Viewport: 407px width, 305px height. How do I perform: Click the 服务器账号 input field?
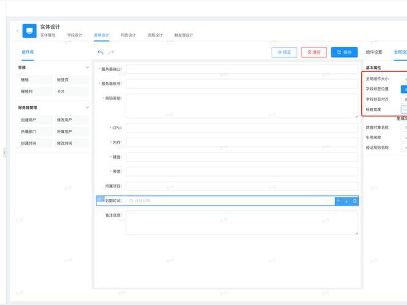(242, 84)
